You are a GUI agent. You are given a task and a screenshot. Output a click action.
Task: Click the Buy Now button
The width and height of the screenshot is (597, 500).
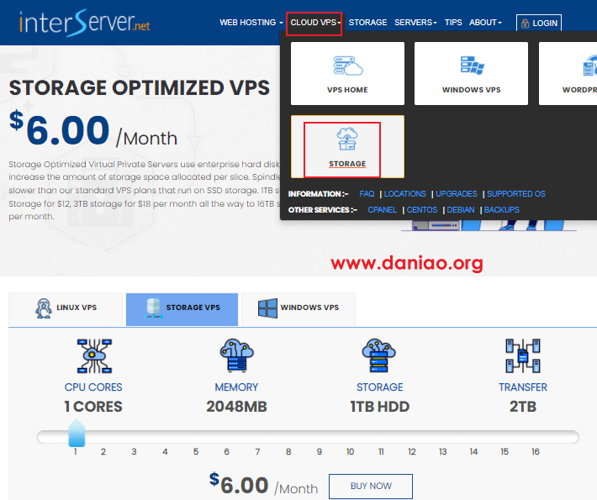371,486
